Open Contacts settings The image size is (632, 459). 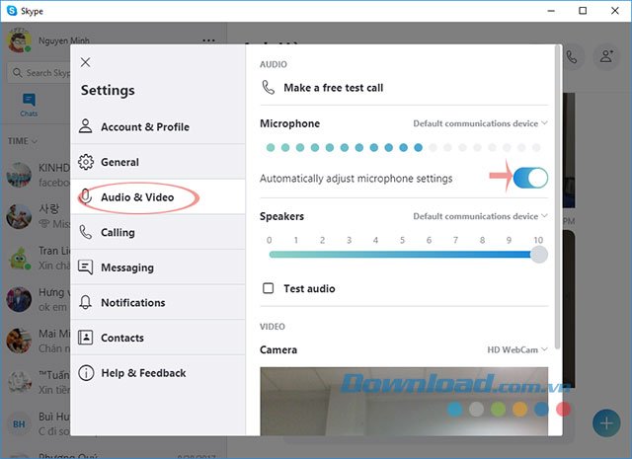pyautogui.click(x=158, y=338)
